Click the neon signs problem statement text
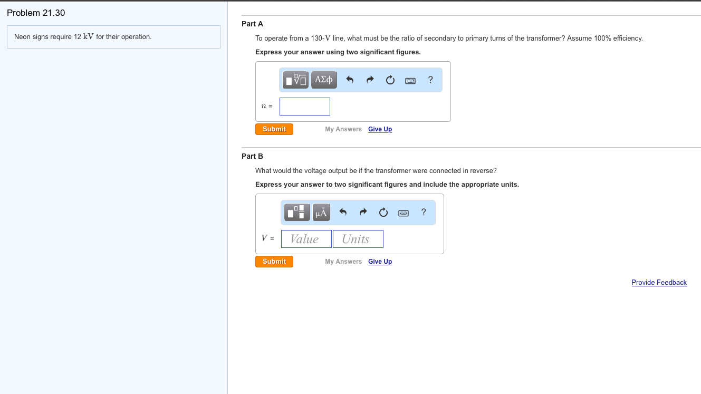 [83, 37]
